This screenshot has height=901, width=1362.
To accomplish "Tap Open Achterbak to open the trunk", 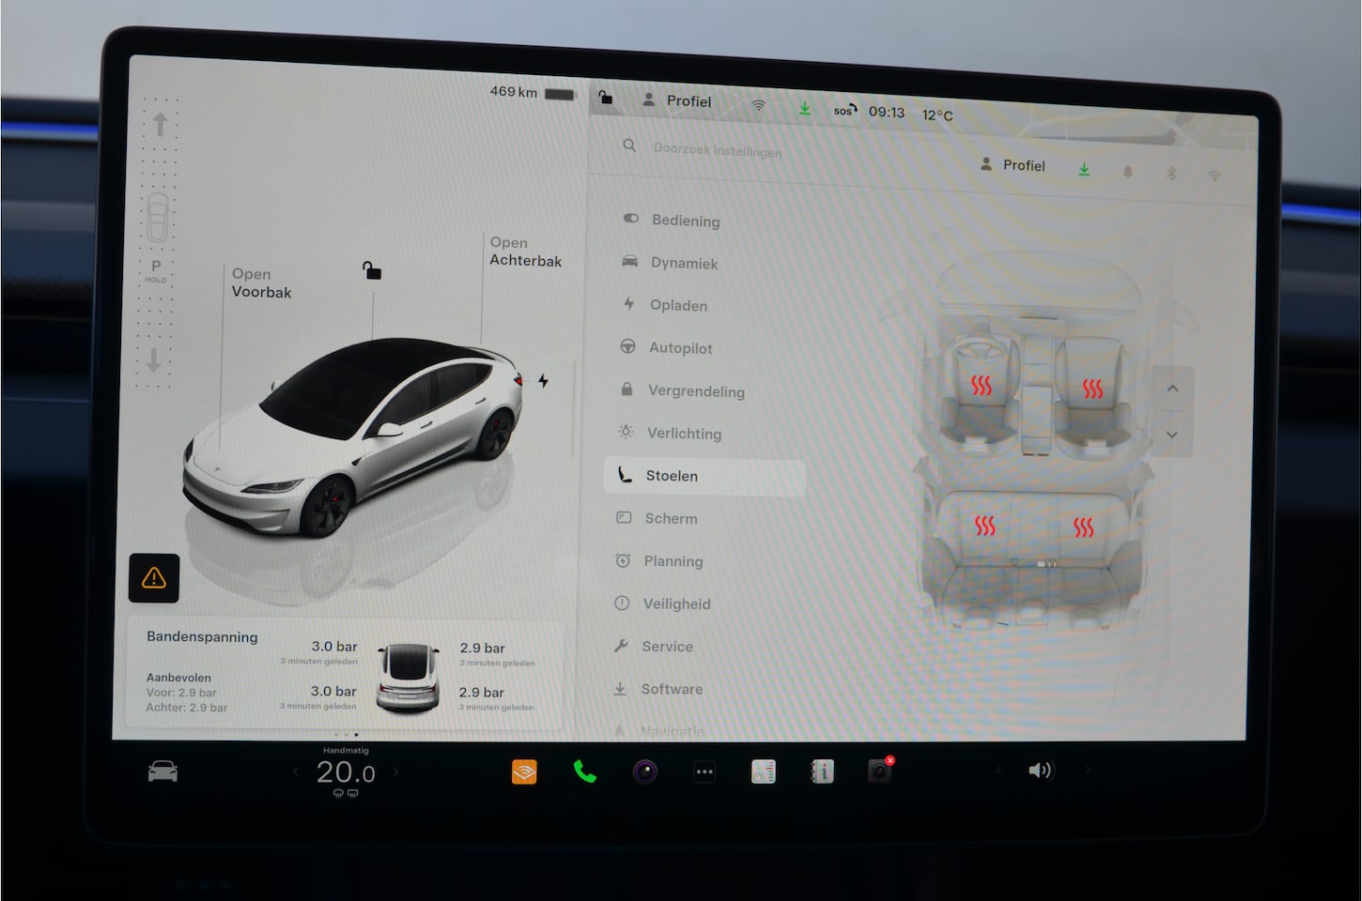I will tap(525, 252).
